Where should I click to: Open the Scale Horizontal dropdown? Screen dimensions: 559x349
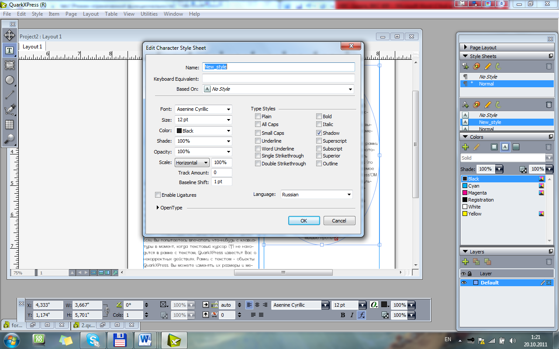click(x=192, y=162)
